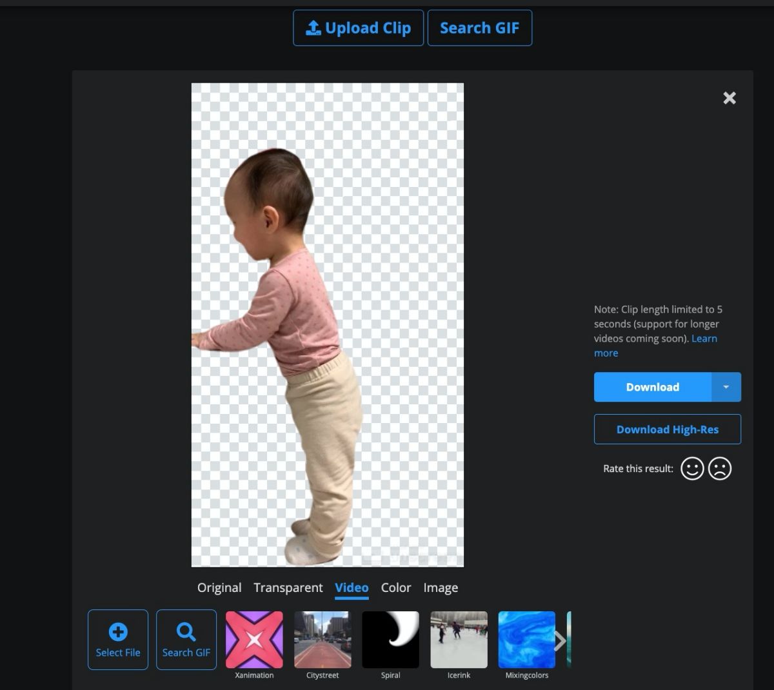This screenshot has width=774, height=690.
Task: Switch to the Original tab
Action: click(219, 587)
